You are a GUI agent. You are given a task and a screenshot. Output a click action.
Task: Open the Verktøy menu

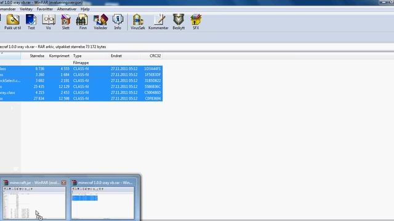(26, 9)
